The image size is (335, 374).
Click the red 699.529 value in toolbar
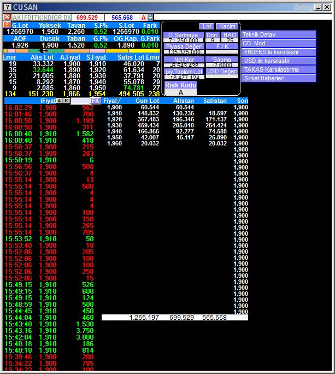point(87,17)
